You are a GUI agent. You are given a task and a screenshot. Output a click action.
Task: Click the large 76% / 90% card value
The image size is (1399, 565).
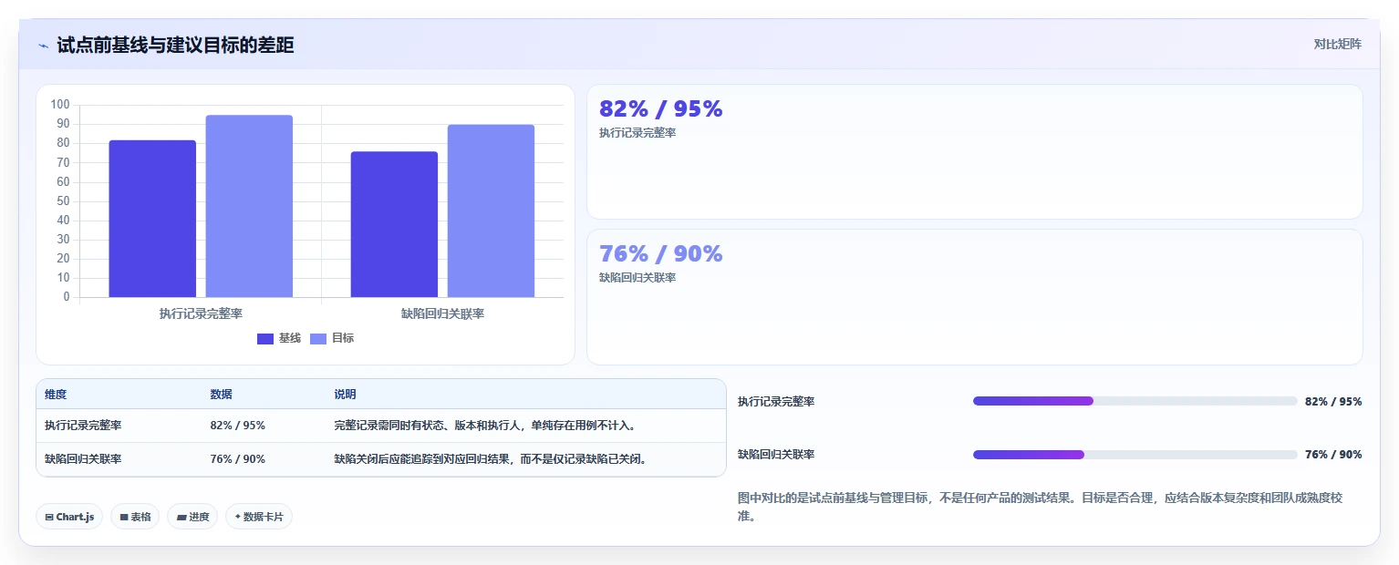[661, 253]
